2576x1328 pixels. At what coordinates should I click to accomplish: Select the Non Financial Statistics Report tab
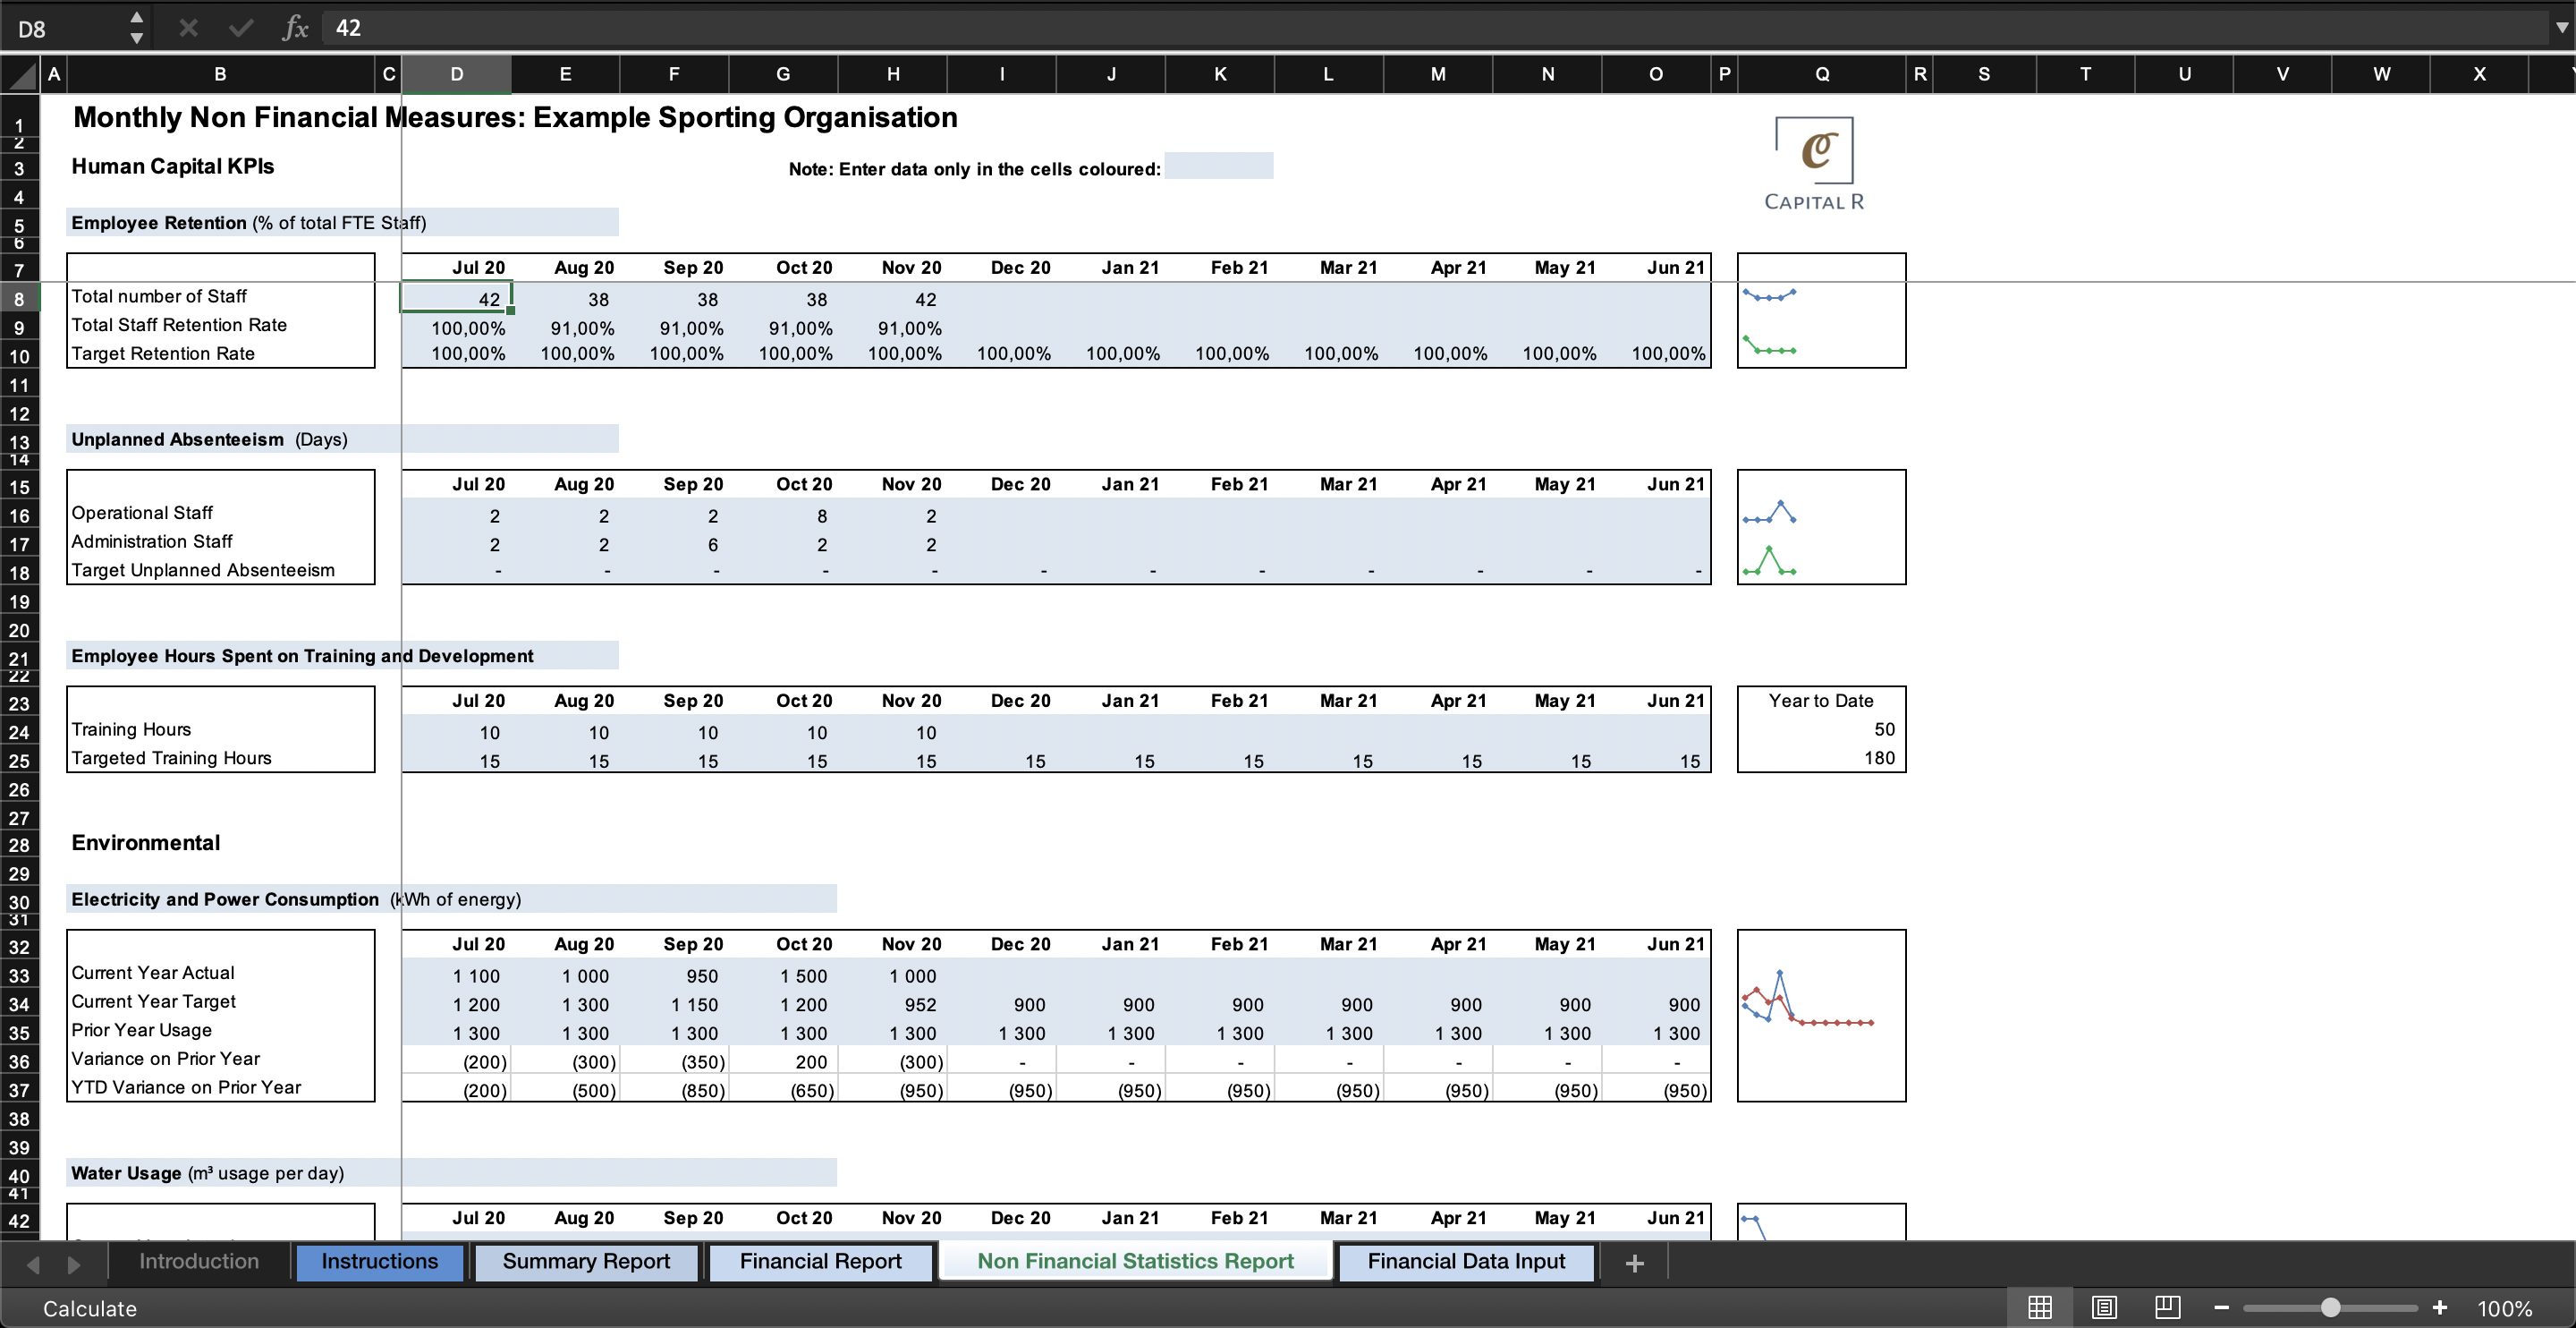[1135, 1261]
